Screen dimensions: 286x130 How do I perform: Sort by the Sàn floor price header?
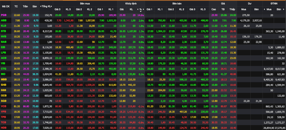pyautogui.click(x=35, y=6)
